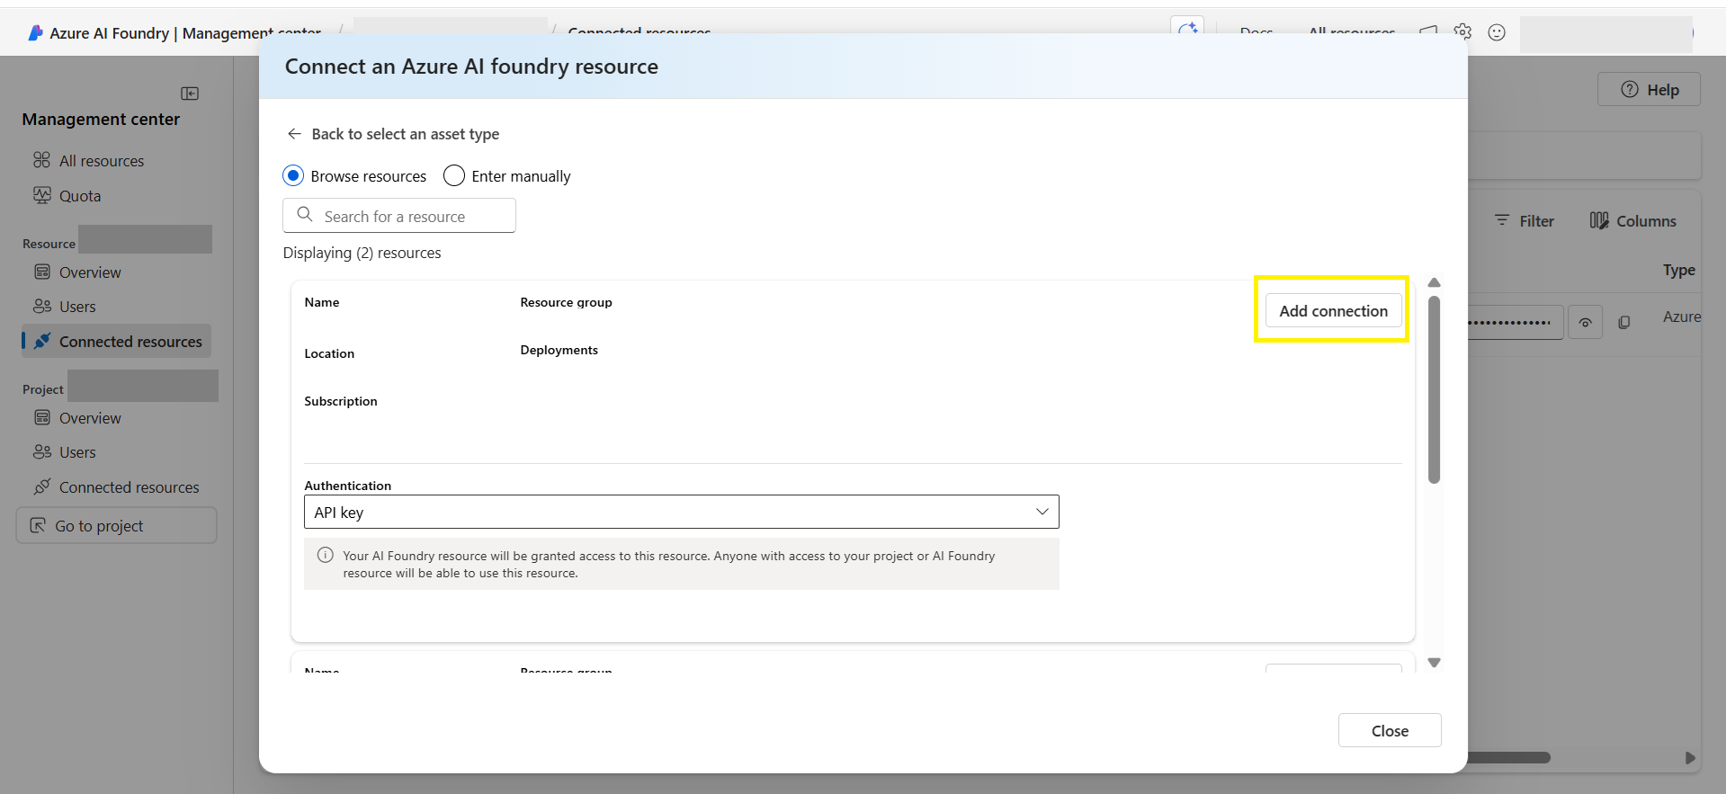Image resolution: width=1726 pixels, height=794 pixels.
Task: Open the Filter option in background page
Action: click(x=1525, y=221)
